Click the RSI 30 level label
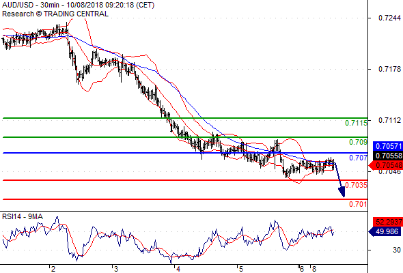Viewport: 403px width, 273px height. click(x=397, y=250)
